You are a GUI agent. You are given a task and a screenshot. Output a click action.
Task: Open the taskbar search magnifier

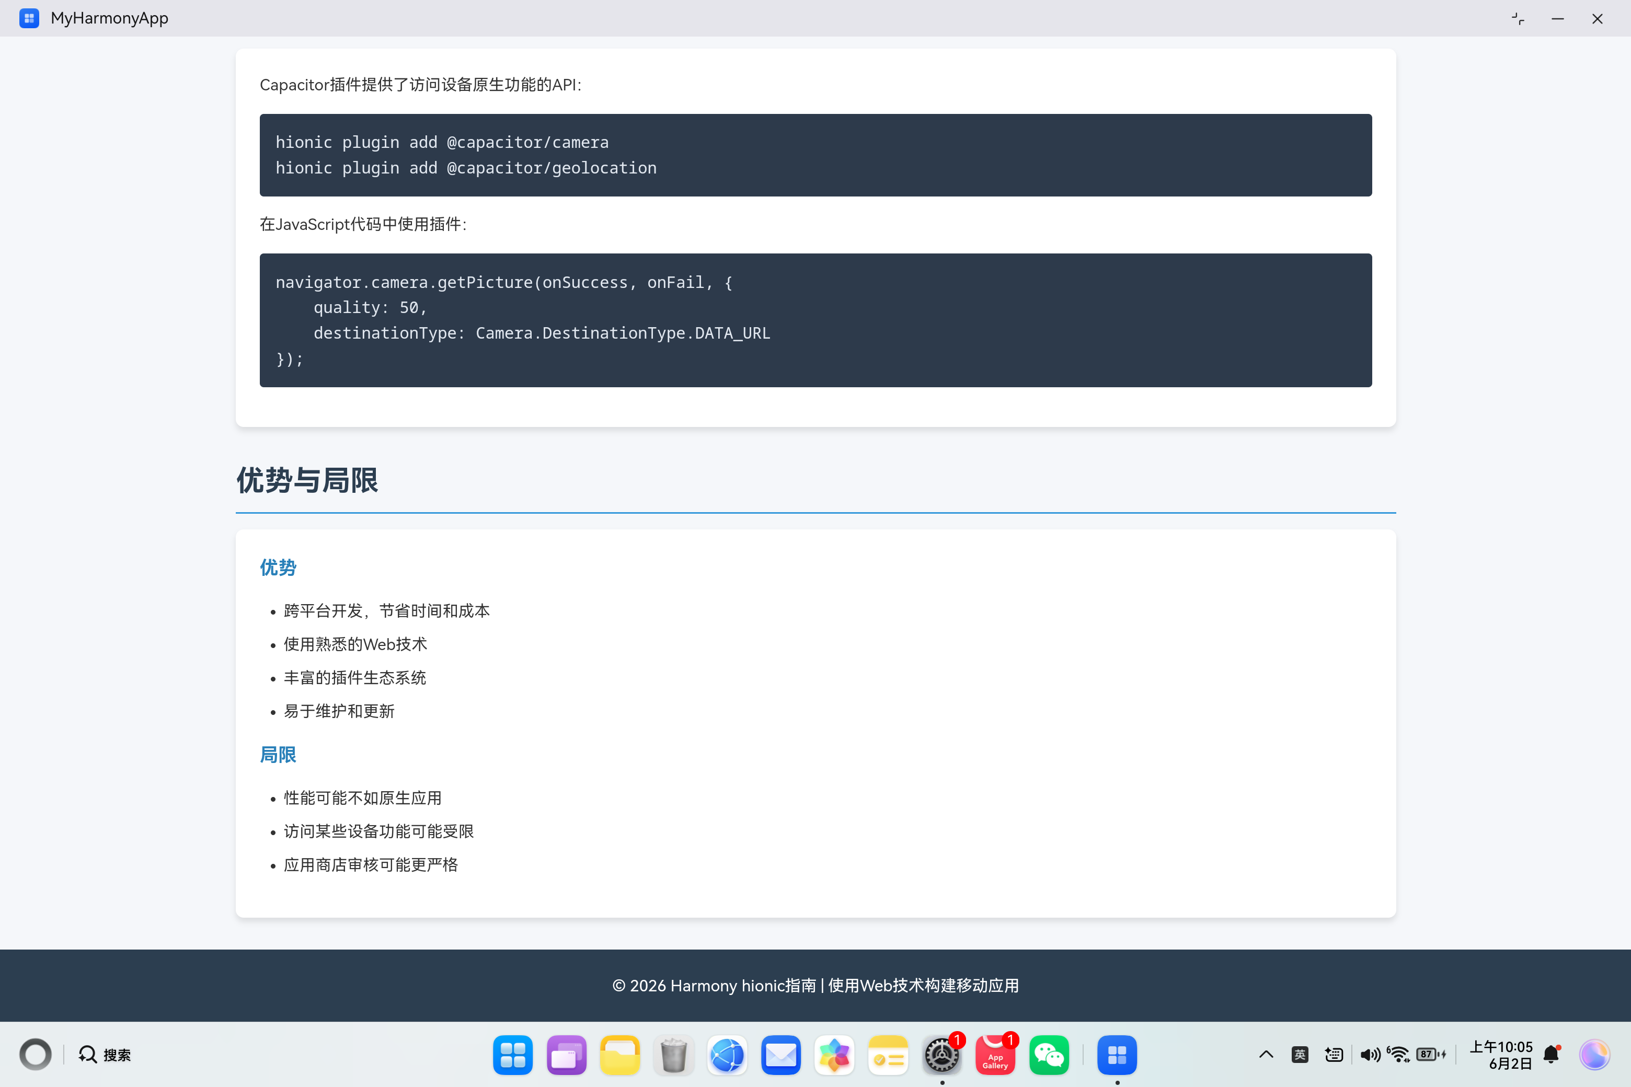(x=87, y=1055)
